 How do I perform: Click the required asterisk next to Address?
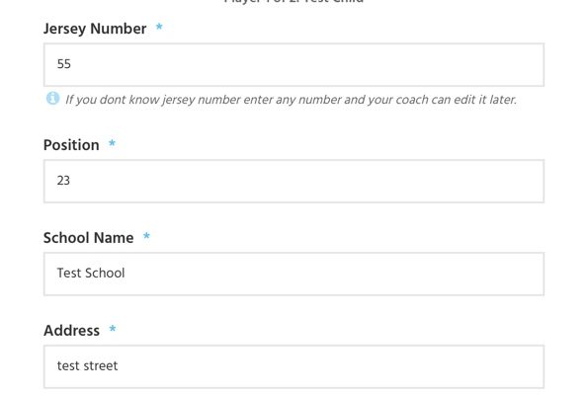[113, 329]
